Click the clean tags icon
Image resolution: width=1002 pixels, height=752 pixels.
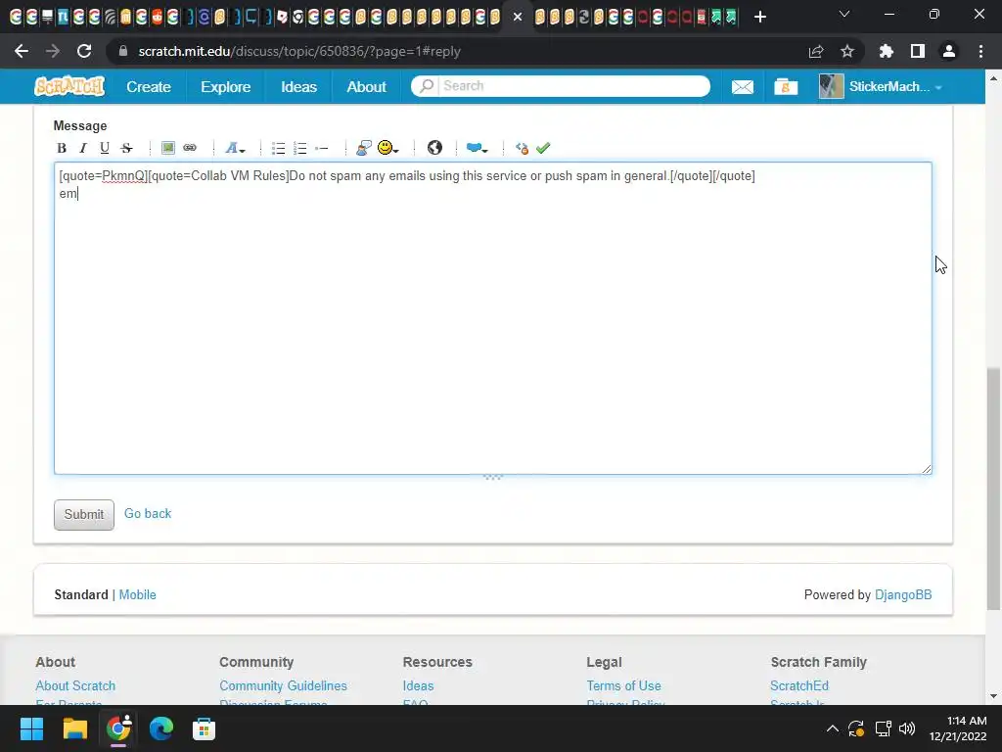coord(522,148)
